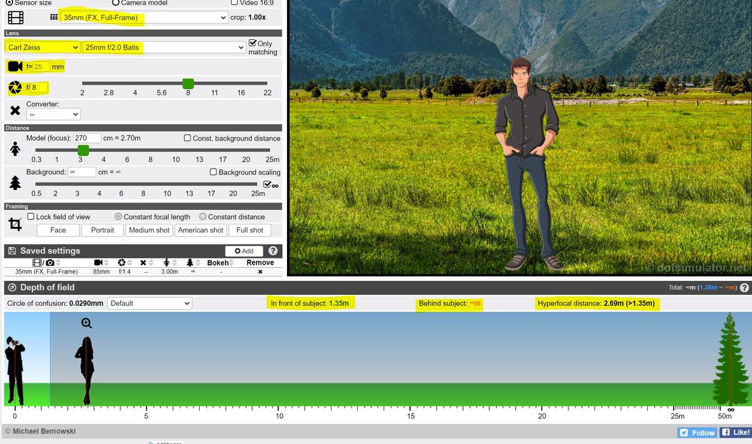Viewport: 752px width, 444px height.
Task: Open the sensor size dropdown
Action: (x=144, y=18)
